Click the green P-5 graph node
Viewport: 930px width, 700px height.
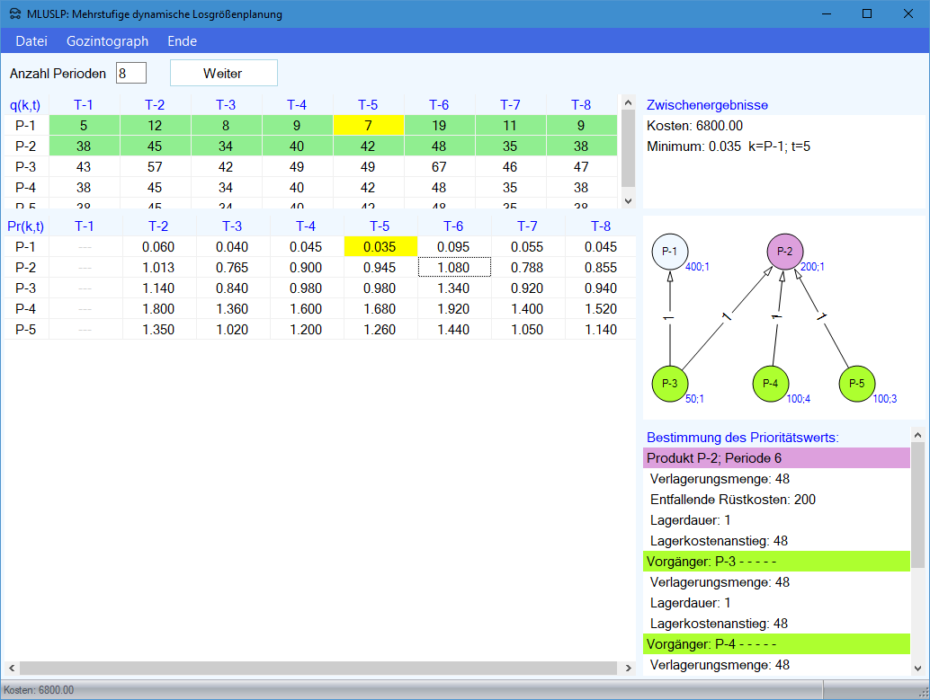(856, 383)
